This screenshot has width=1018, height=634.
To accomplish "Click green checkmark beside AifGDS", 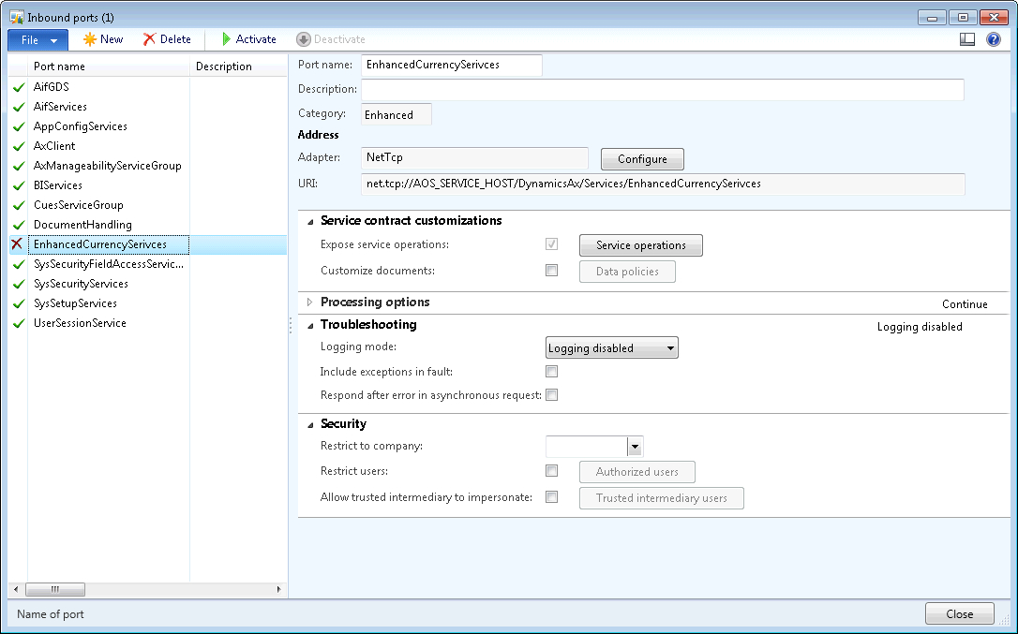I will tap(19, 87).
